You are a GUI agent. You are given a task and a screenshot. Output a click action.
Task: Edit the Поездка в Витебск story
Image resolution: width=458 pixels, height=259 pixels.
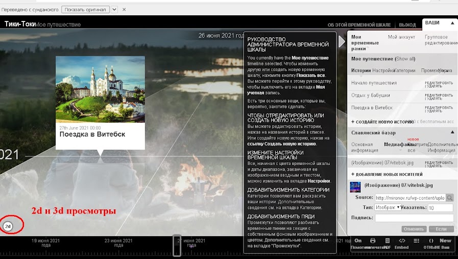point(439,107)
